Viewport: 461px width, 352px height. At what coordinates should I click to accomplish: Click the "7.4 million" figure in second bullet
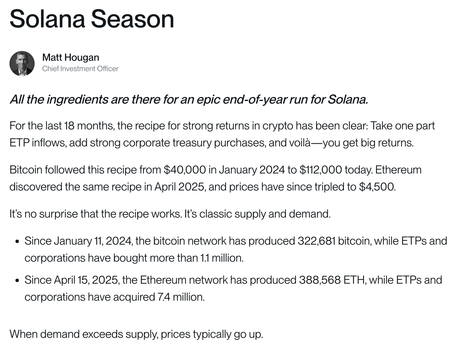coord(180,297)
